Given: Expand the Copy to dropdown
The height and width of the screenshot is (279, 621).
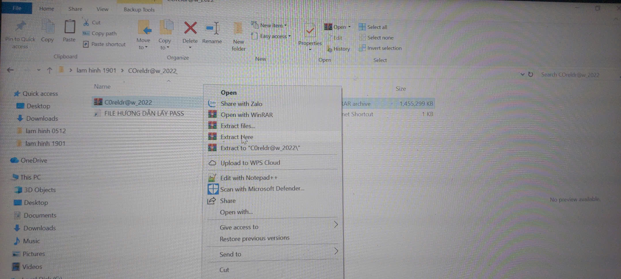Looking at the screenshot, I should coord(165,44).
